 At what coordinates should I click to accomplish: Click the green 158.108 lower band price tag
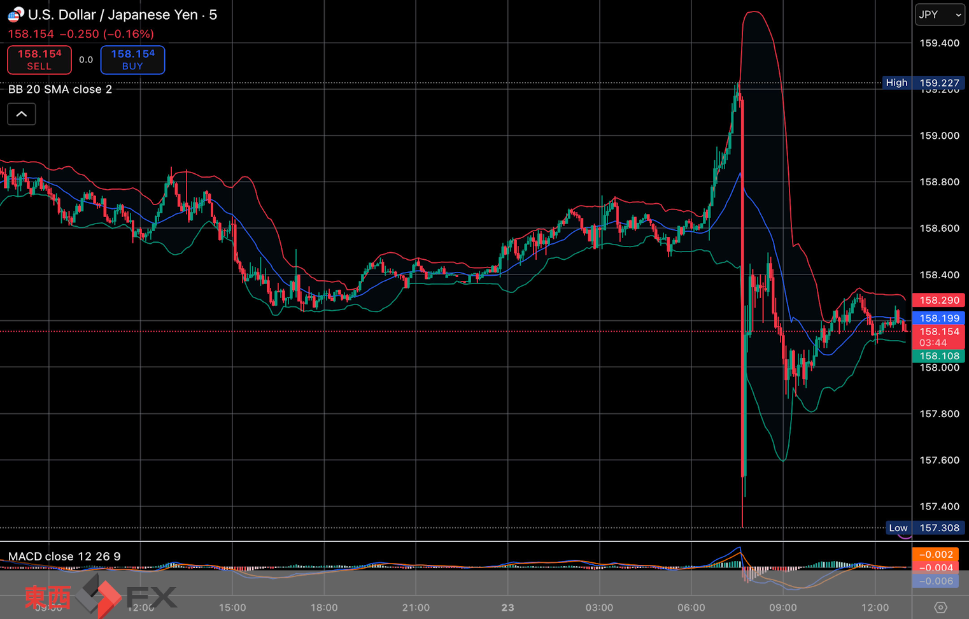[x=939, y=356]
